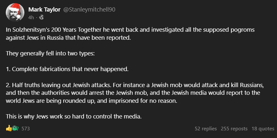
Task: Click the 4h post timestamp
Action: point(31,17)
